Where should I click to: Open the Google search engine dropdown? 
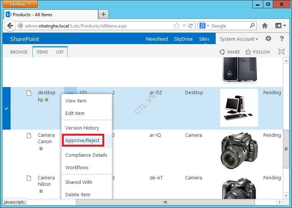[x=204, y=26]
